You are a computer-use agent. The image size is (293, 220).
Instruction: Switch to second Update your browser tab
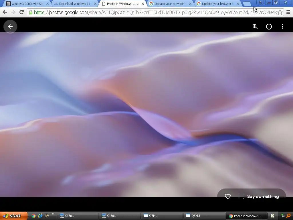click(x=217, y=4)
